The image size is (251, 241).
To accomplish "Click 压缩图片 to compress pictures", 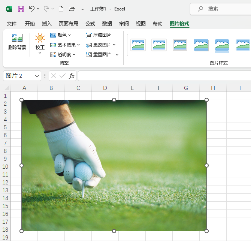I will point(99,35).
